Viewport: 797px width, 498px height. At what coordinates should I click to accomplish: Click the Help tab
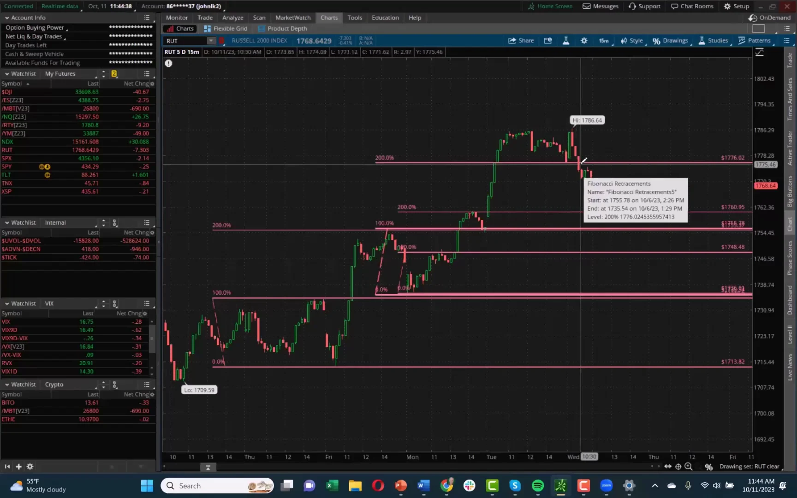point(415,18)
